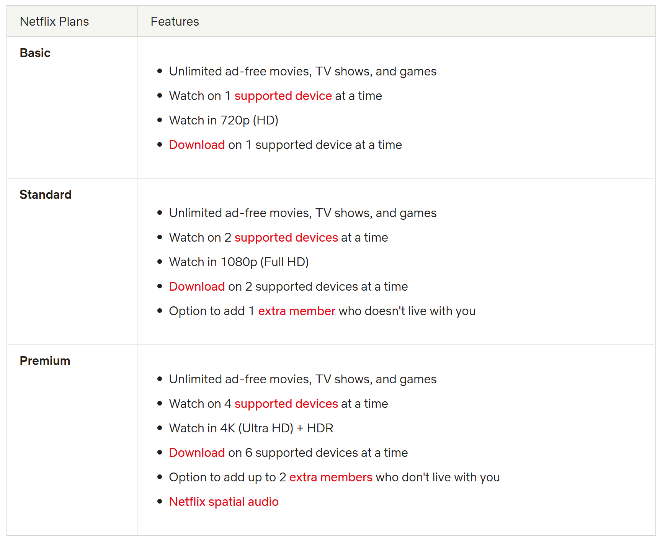Screen dimensions: 660x543
Task: Open the Standard plan's Download link
Action: click(197, 286)
